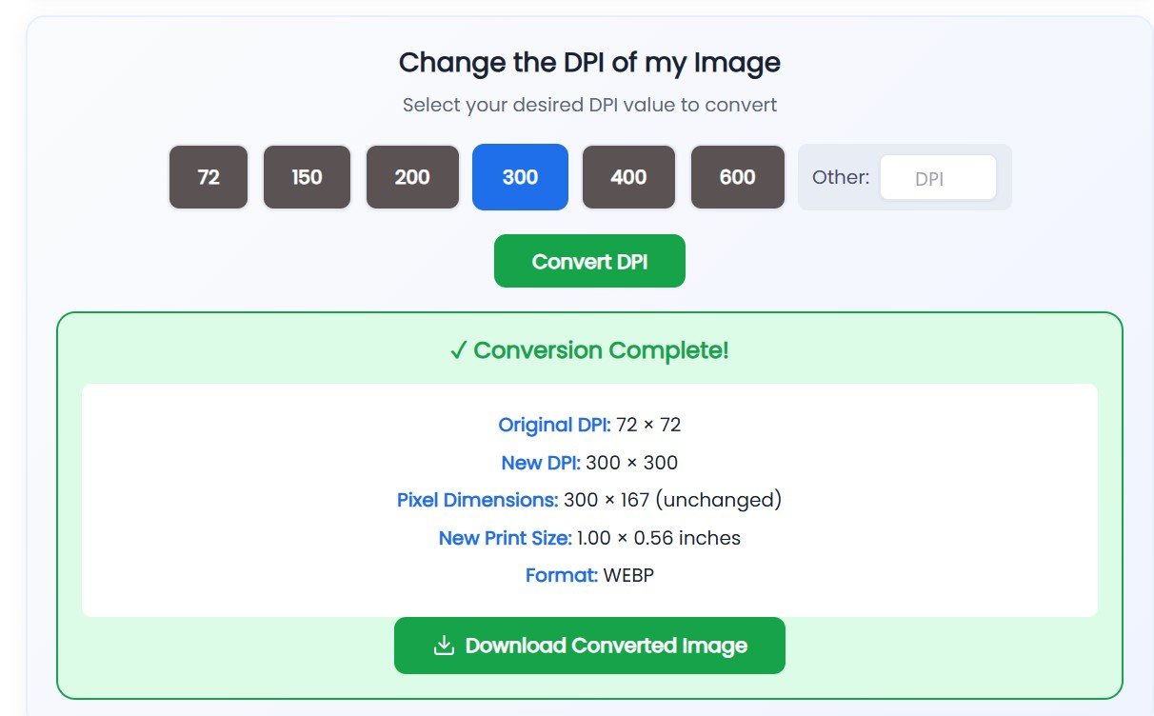
Task: Click the Select your desired DPI subtitle
Action: click(x=589, y=105)
